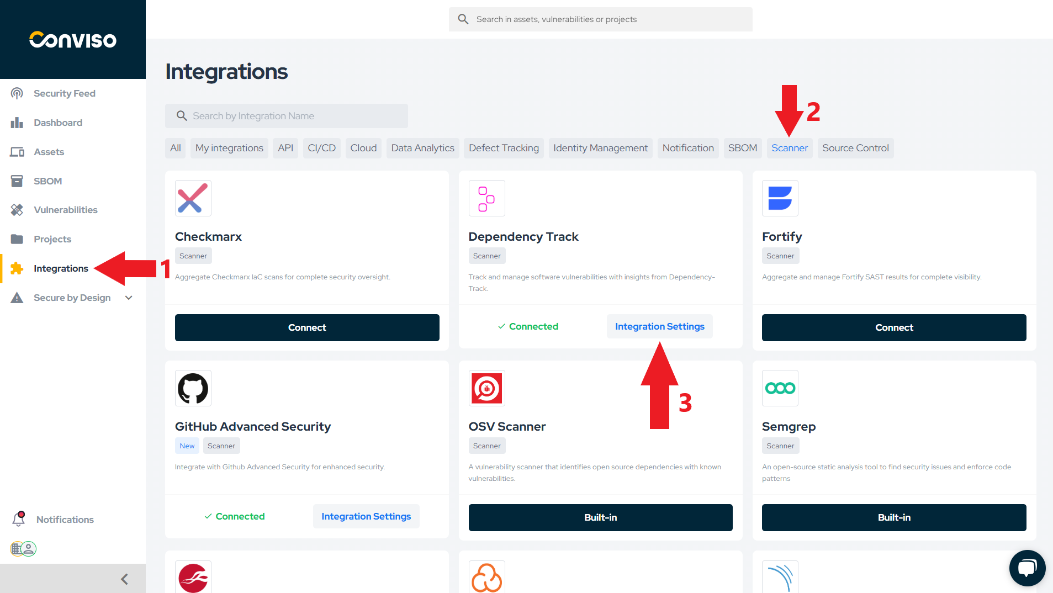This screenshot has height=593, width=1053.
Task: Go to Dashboard in sidebar
Action: click(58, 123)
